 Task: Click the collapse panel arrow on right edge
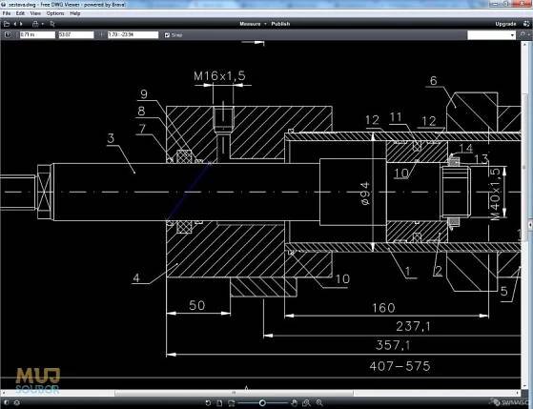[x=530, y=225]
